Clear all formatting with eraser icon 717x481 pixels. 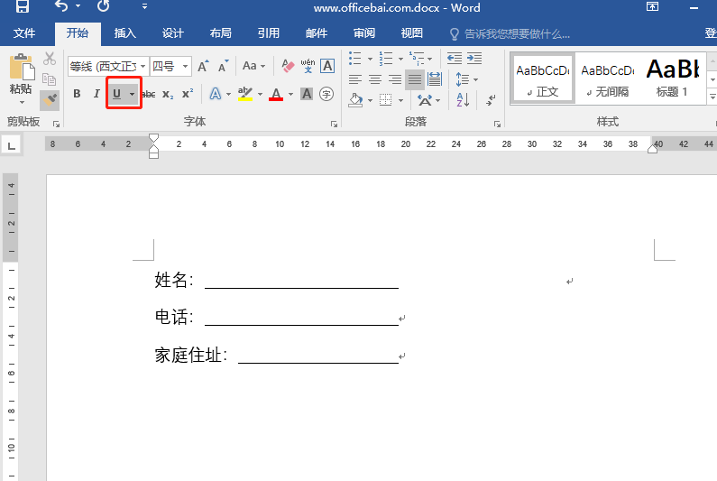pos(288,67)
